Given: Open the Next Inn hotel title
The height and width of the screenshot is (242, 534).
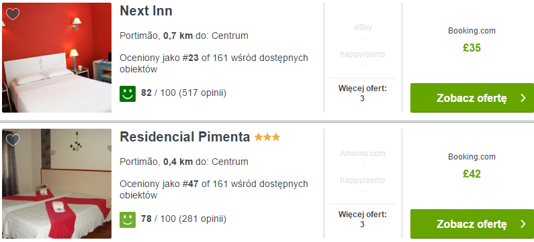Looking at the screenshot, I should click(x=146, y=11).
